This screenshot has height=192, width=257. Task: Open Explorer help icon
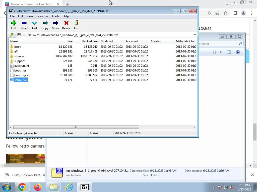238,52
